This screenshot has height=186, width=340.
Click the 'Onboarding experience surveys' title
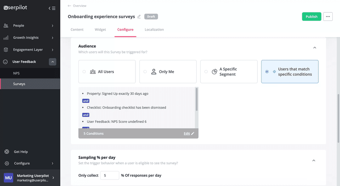(101, 17)
